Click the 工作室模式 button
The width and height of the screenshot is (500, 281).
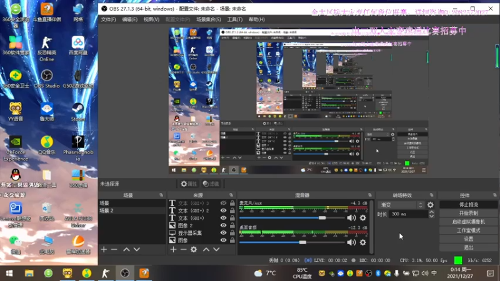coord(468,230)
